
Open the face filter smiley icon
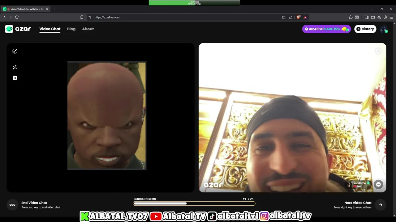15,78
